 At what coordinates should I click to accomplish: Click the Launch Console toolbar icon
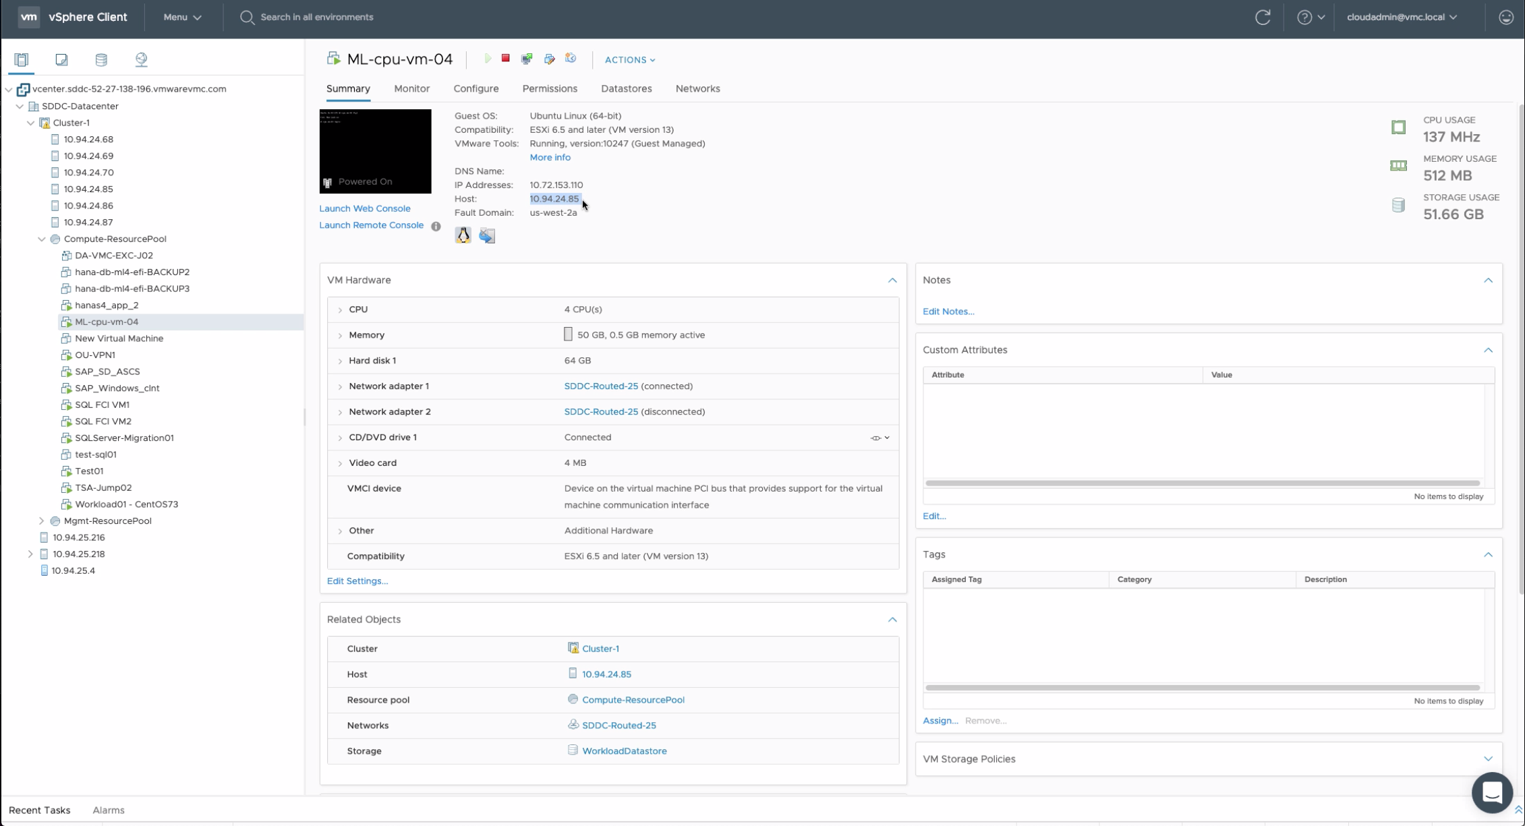[527, 59]
